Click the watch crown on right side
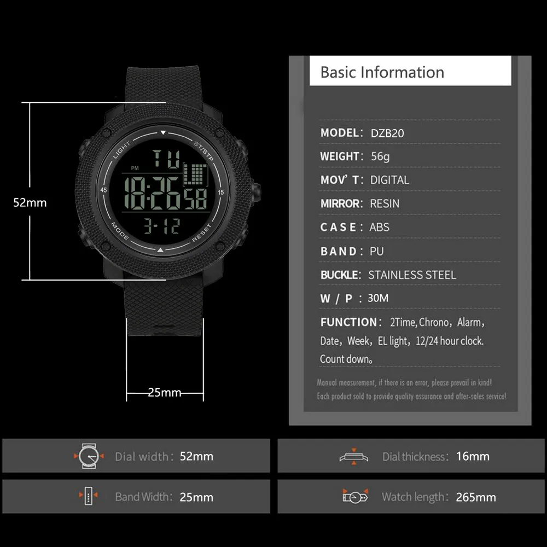 (257, 192)
